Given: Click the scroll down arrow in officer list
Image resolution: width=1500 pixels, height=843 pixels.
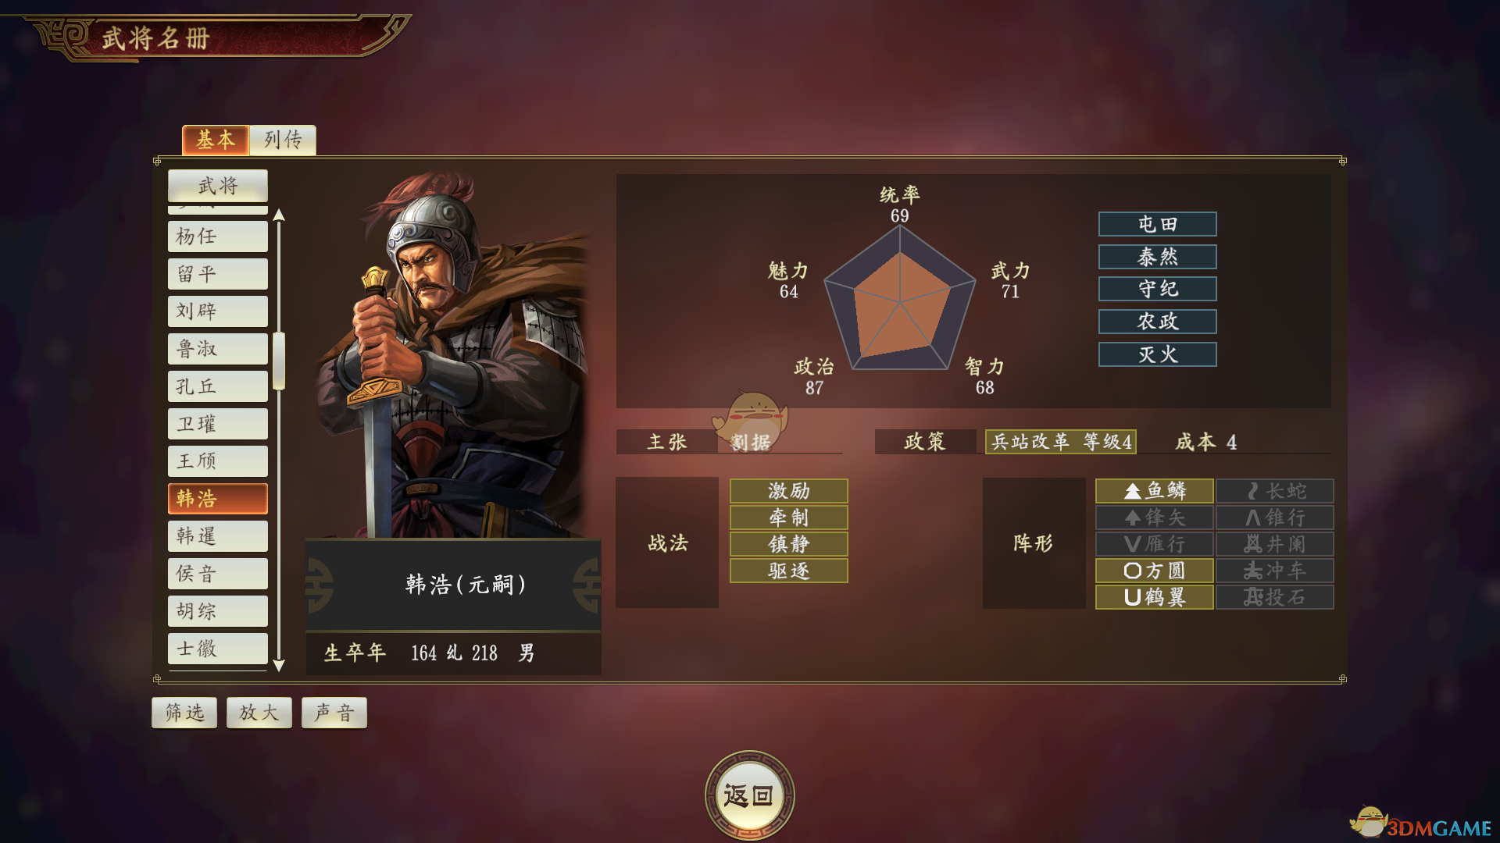Looking at the screenshot, I should [279, 666].
